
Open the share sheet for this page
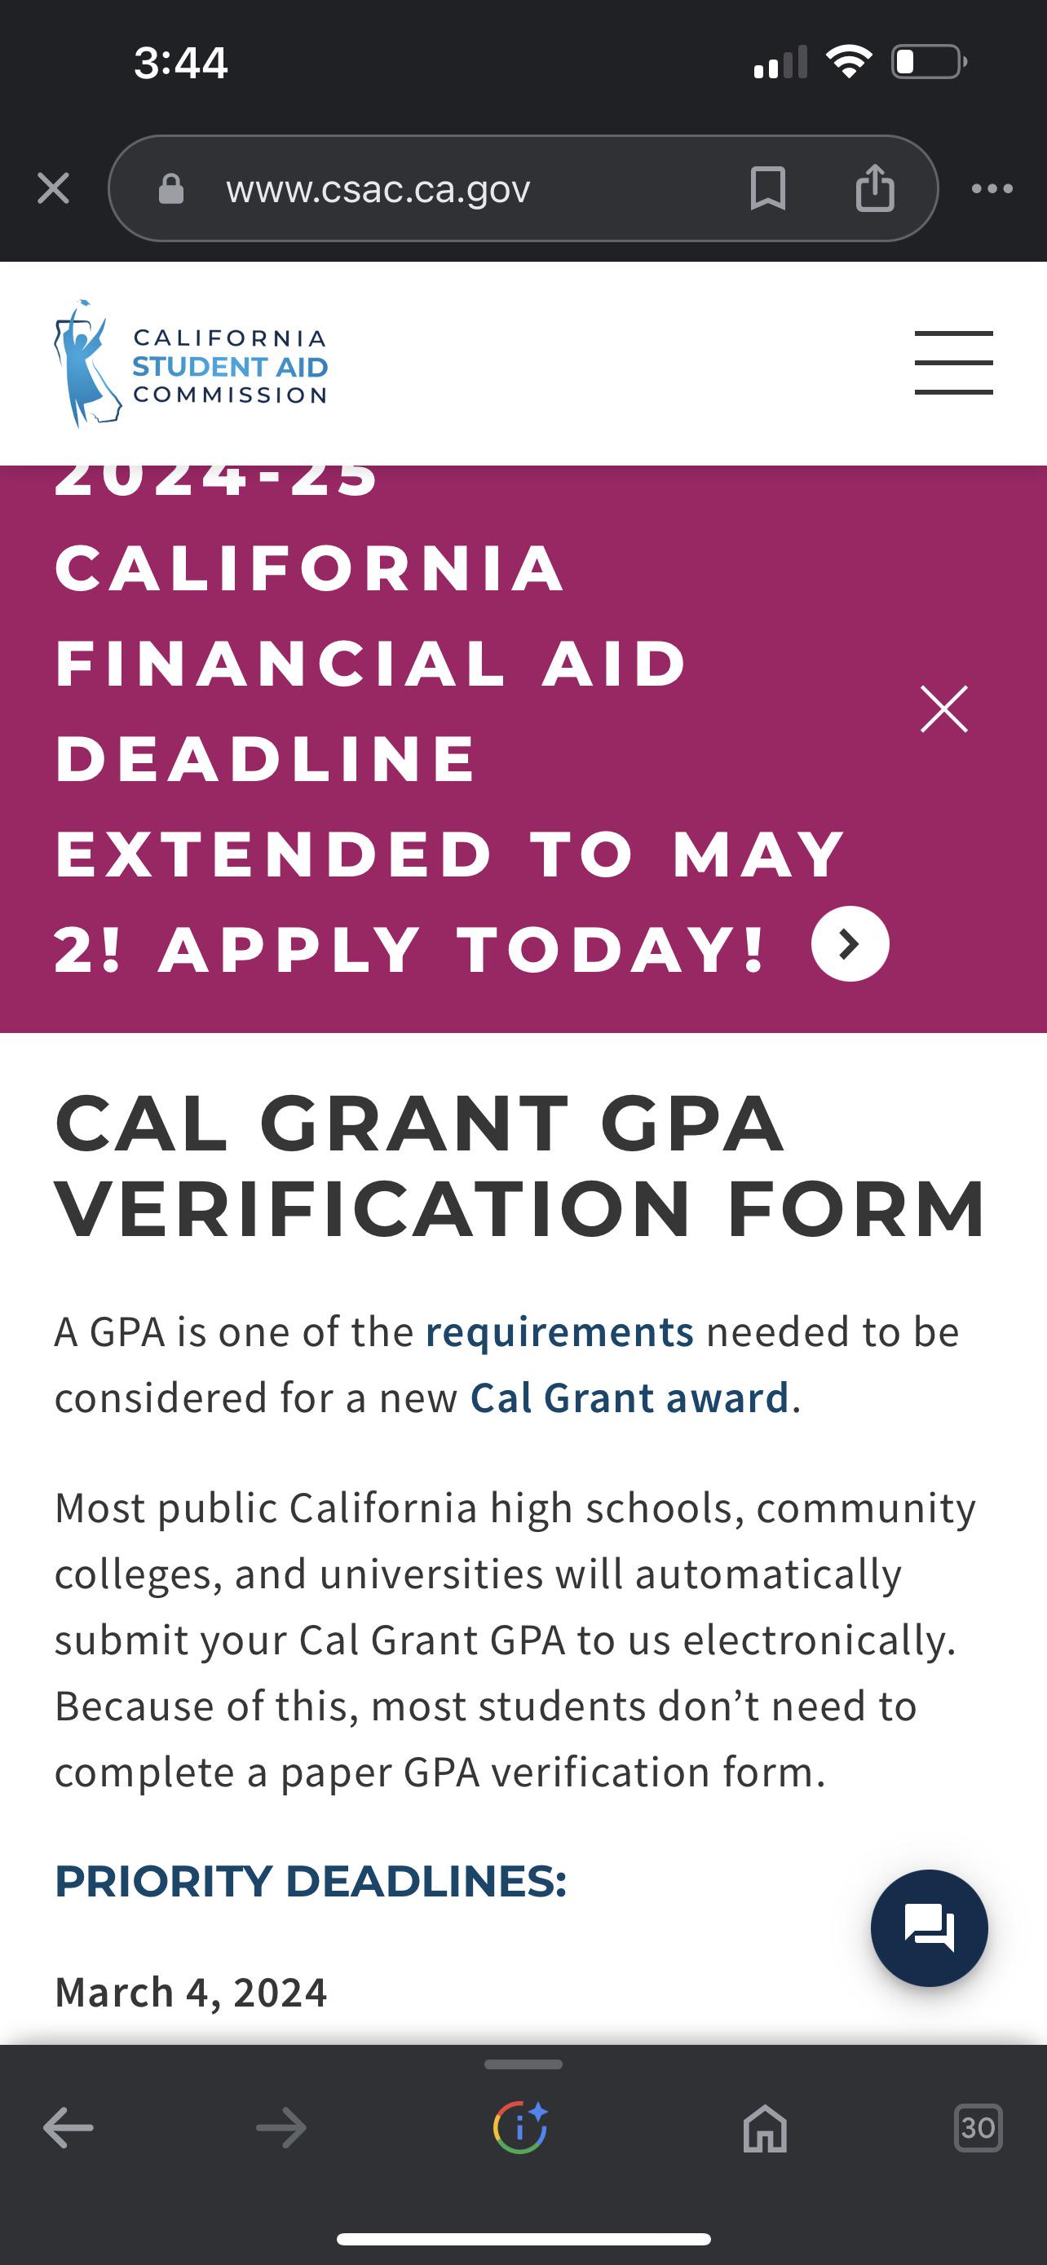[x=875, y=188]
